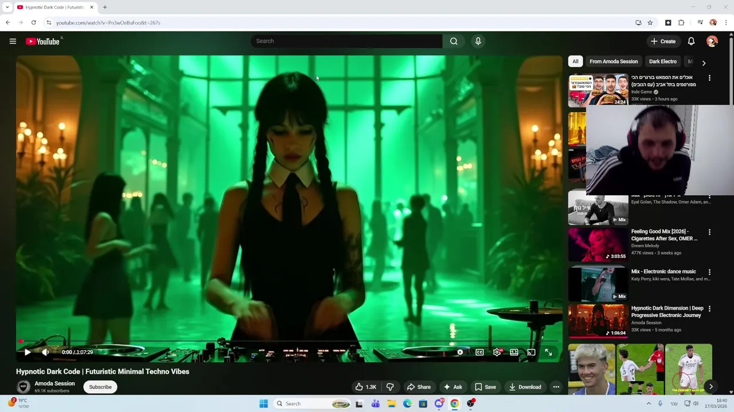
Task: Open the Ask AI button
Action: [x=452, y=387]
